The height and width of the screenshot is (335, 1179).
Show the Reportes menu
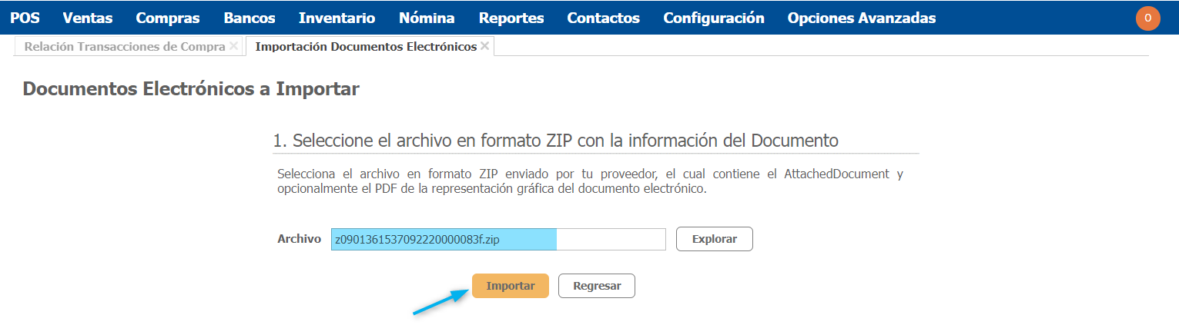(x=511, y=18)
